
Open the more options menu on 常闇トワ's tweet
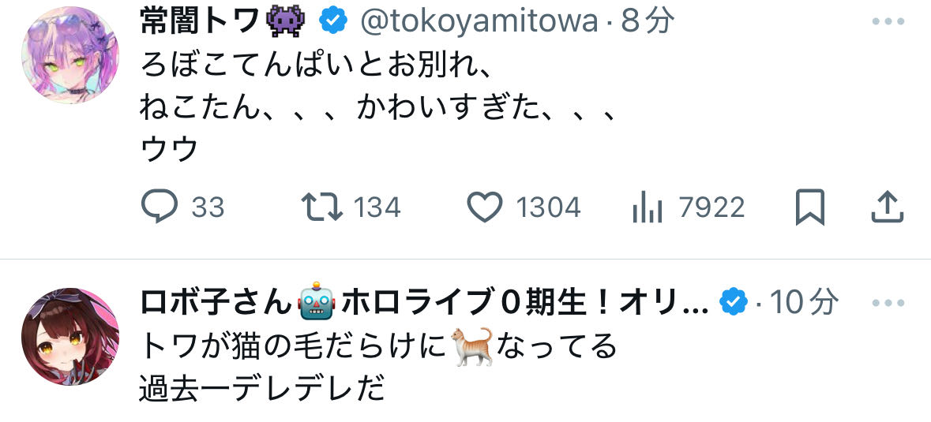[x=888, y=22]
